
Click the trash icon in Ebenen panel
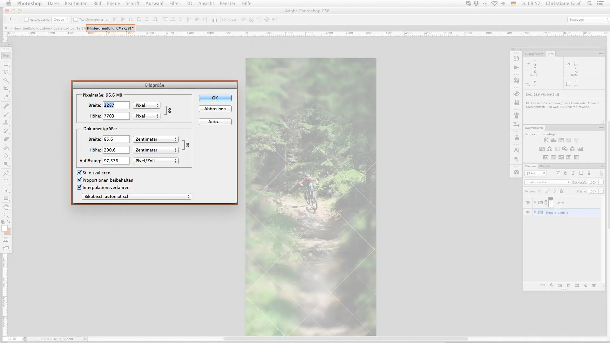(x=594, y=286)
